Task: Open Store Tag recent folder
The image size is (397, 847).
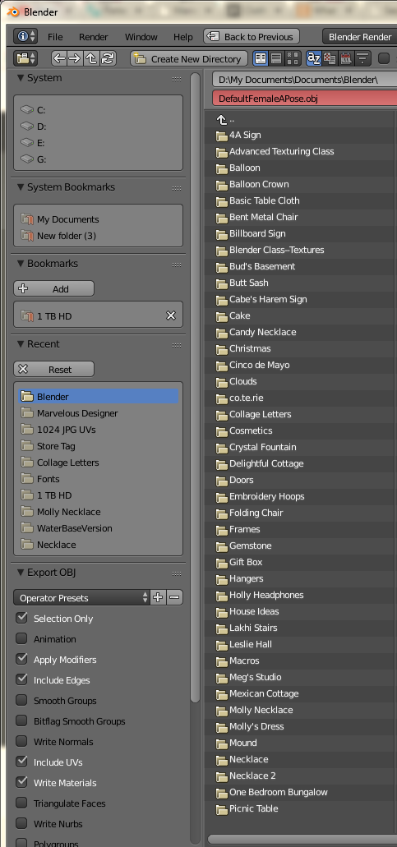Action: point(99,446)
